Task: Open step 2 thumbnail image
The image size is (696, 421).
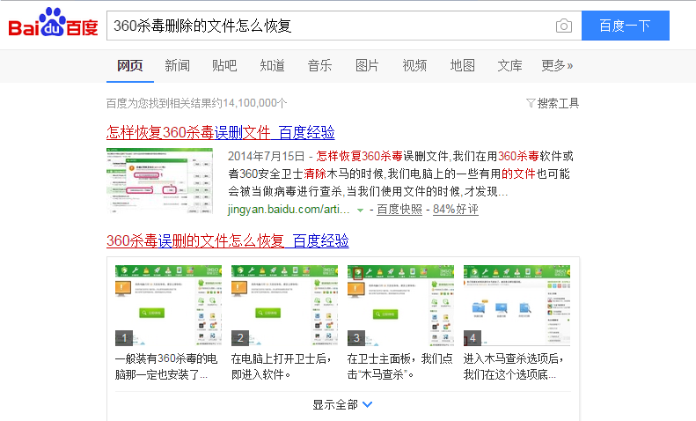Action: pyautogui.click(x=284, y=306)
